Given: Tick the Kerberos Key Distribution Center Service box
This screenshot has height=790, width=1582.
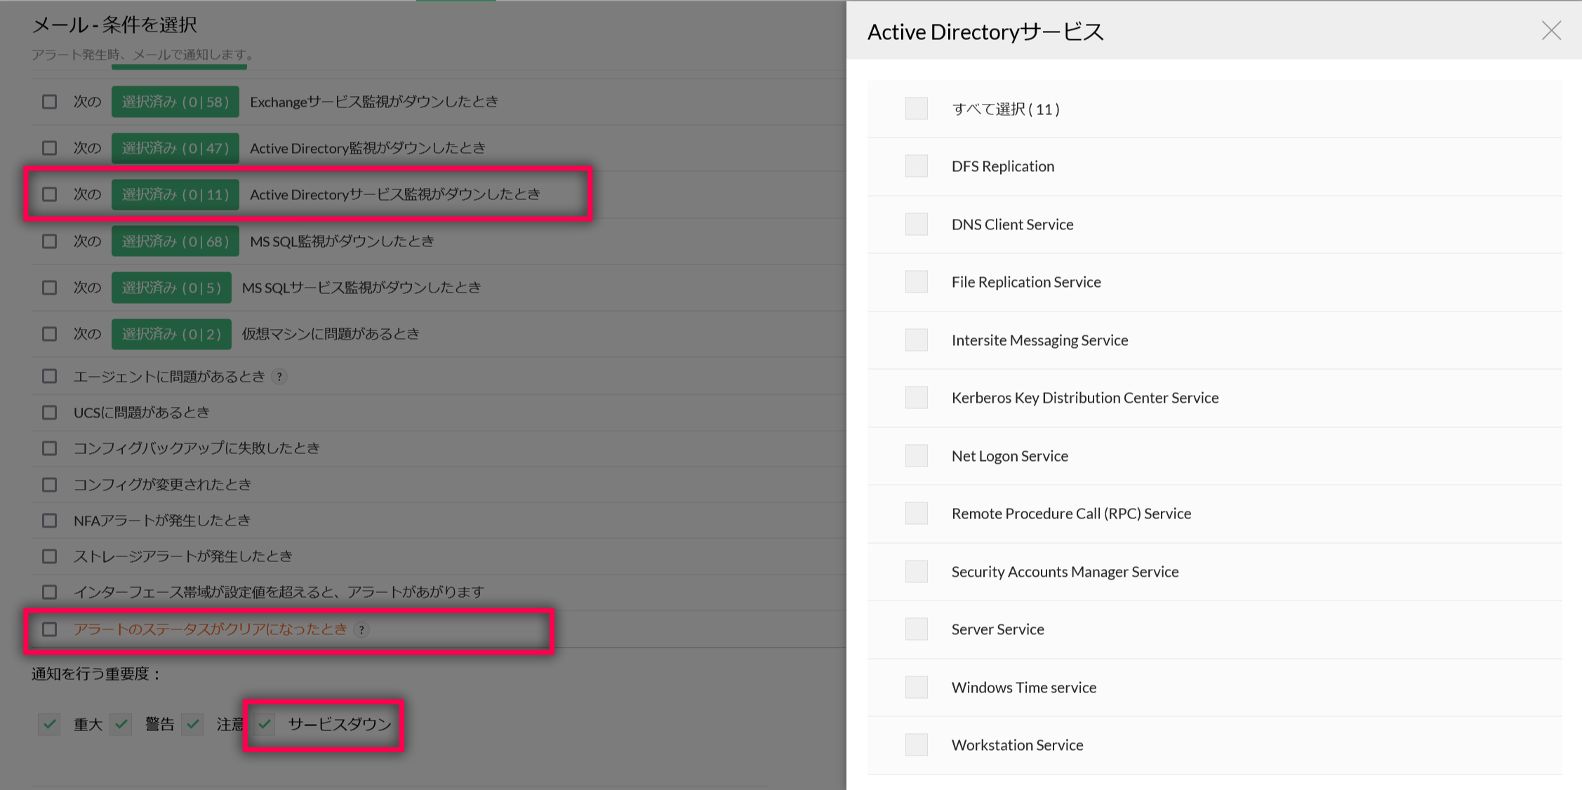Looking at the screenshot, I should coord(916,398).
